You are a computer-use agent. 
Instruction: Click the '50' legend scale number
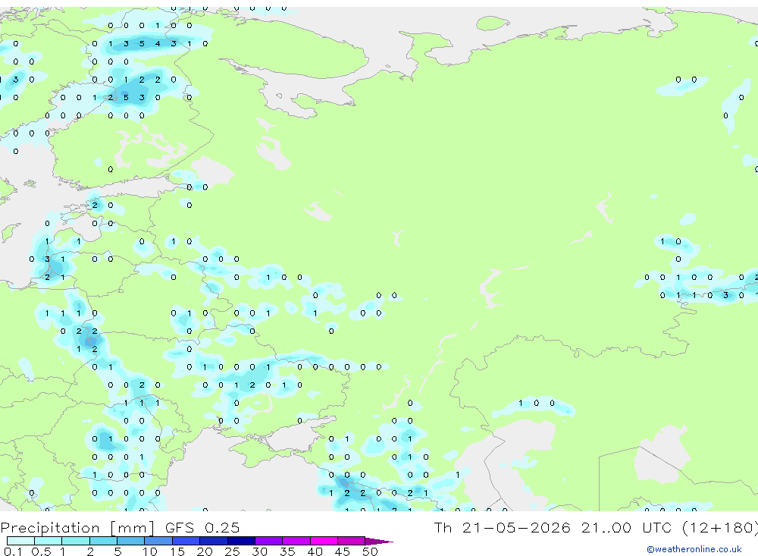[370, 551]
